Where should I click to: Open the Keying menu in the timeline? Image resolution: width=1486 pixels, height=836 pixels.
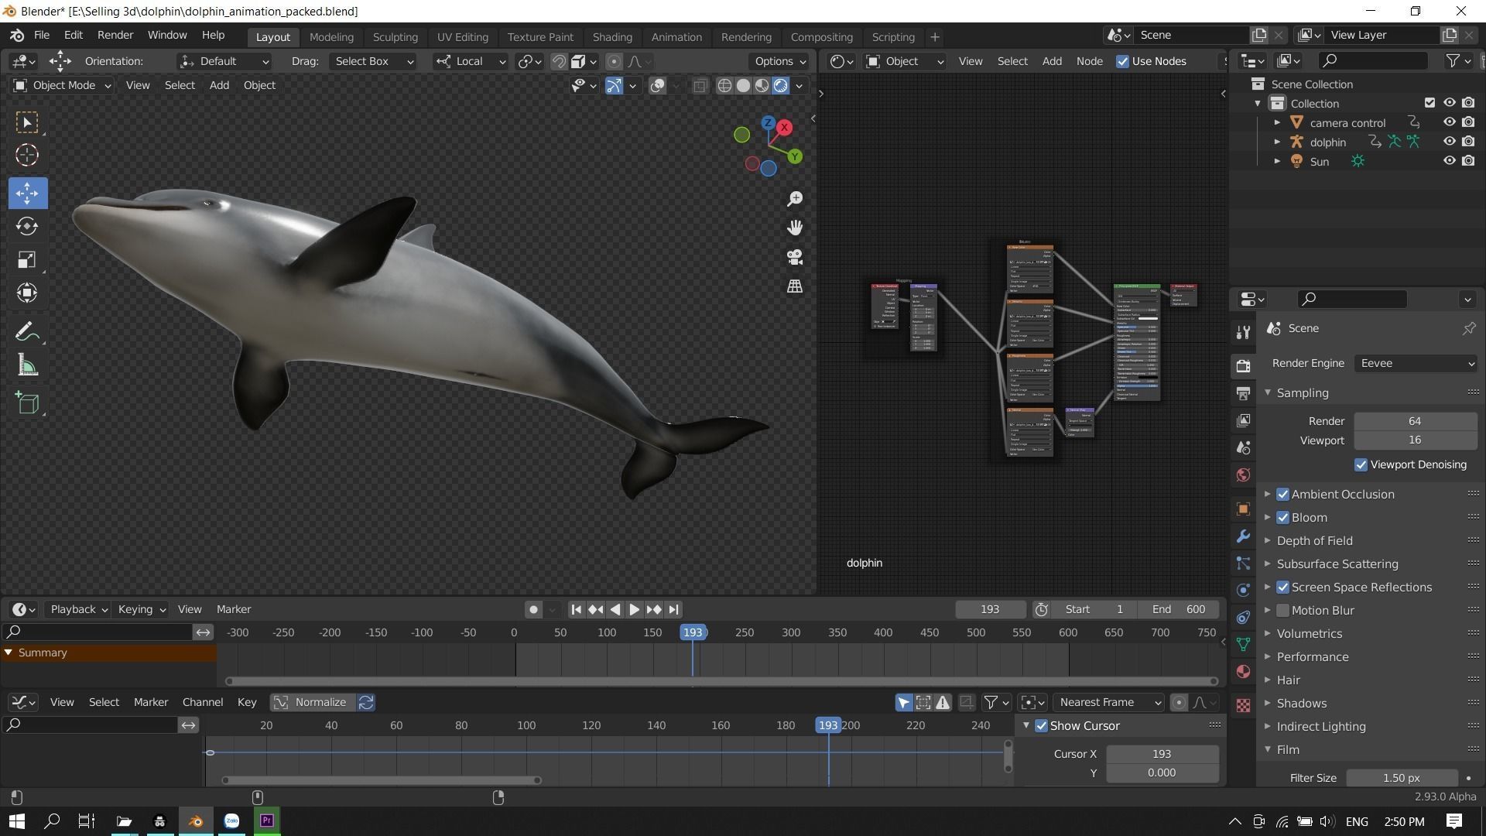pos(142,609)
